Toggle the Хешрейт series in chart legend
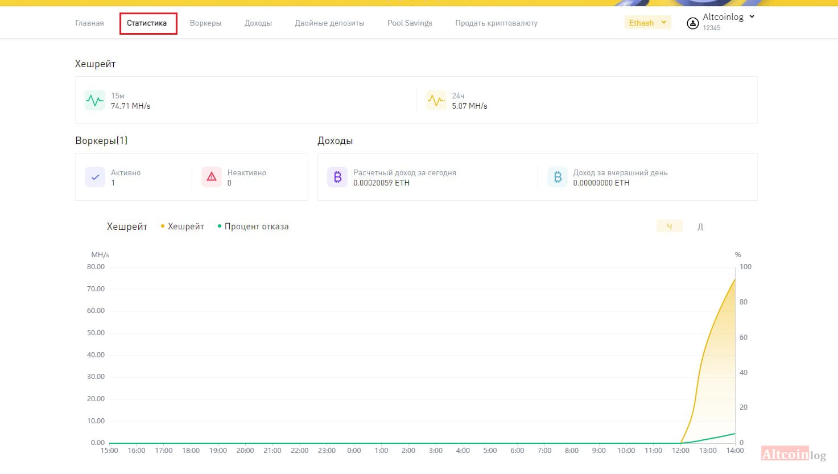The height and width of the screenshot is (474, 838). [183, 226]
